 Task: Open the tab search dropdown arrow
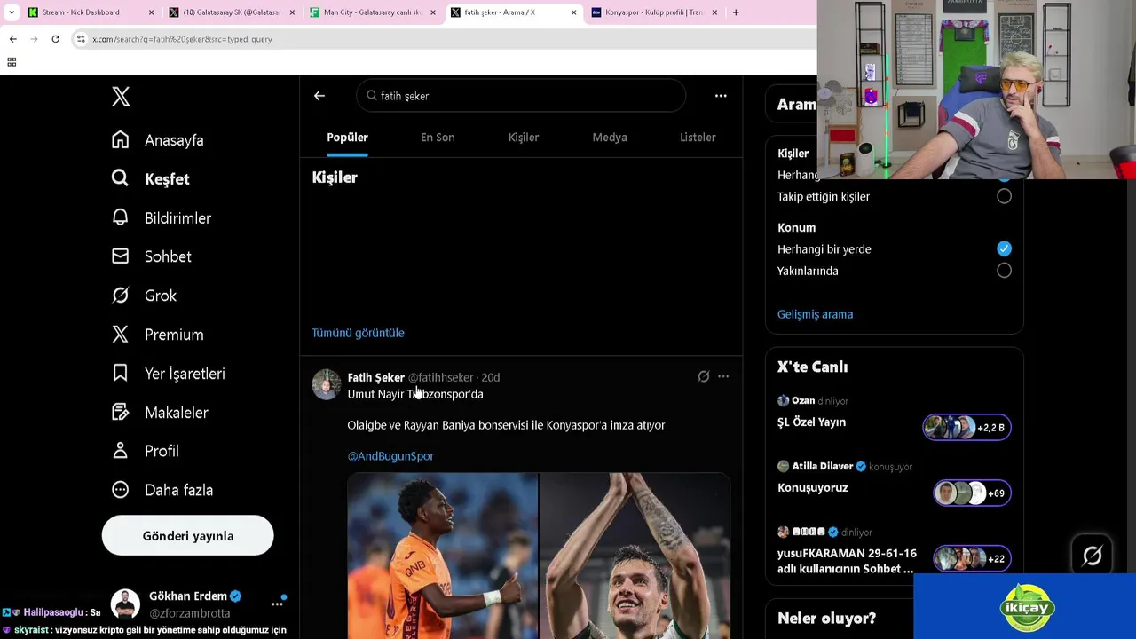click(12, 12)
